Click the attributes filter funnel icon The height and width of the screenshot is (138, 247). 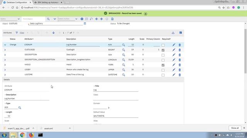(17, 33)
